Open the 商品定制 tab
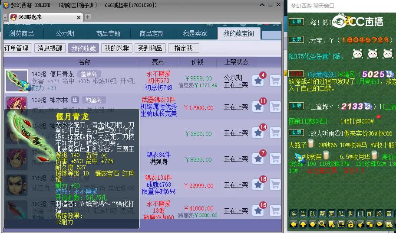 [152, 33]
